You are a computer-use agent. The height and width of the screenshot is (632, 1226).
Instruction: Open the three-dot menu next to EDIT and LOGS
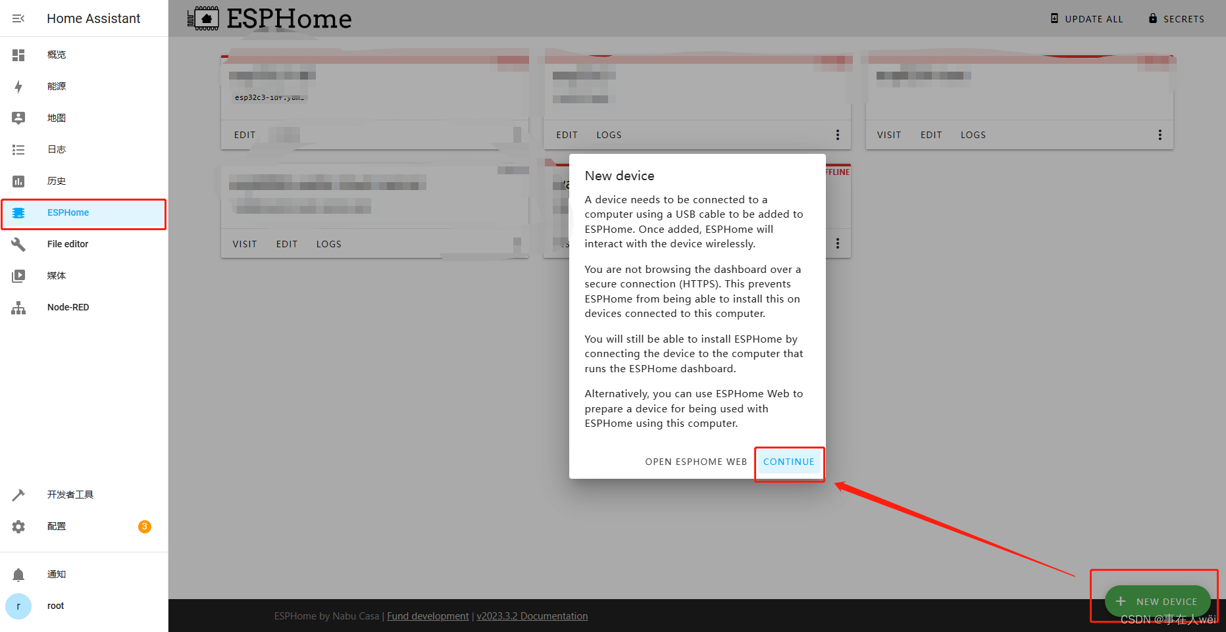click(x=837, y=134)
